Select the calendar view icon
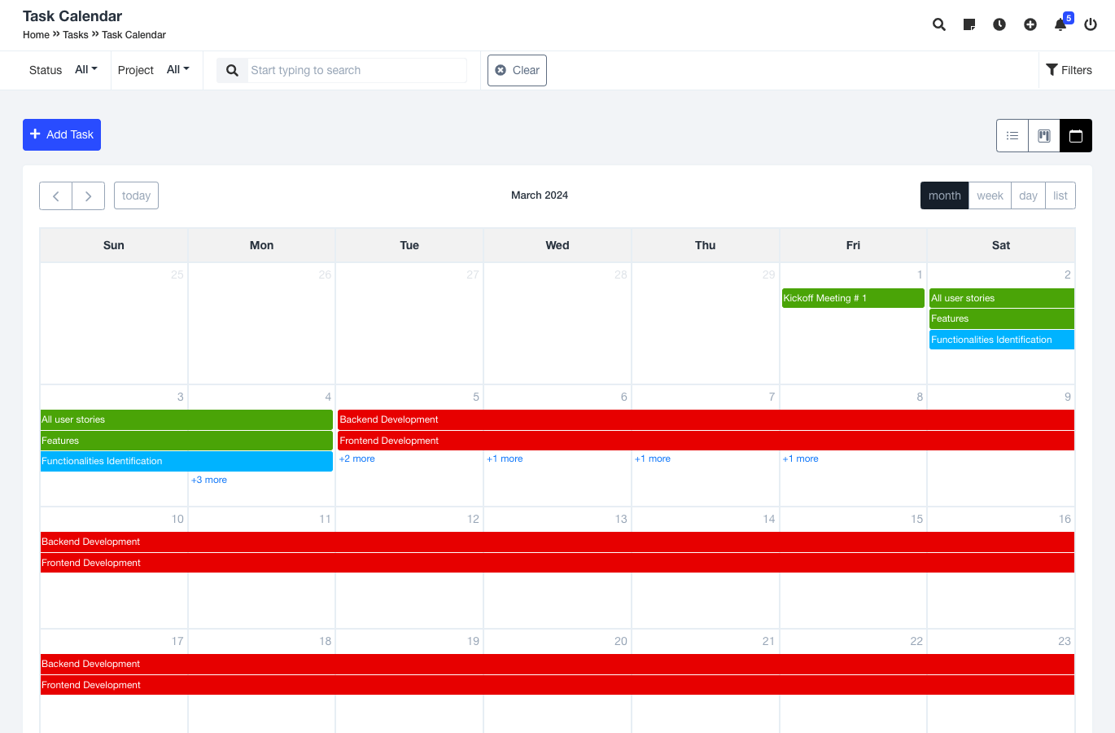The image size is (1115, 733). point(1075,136)
